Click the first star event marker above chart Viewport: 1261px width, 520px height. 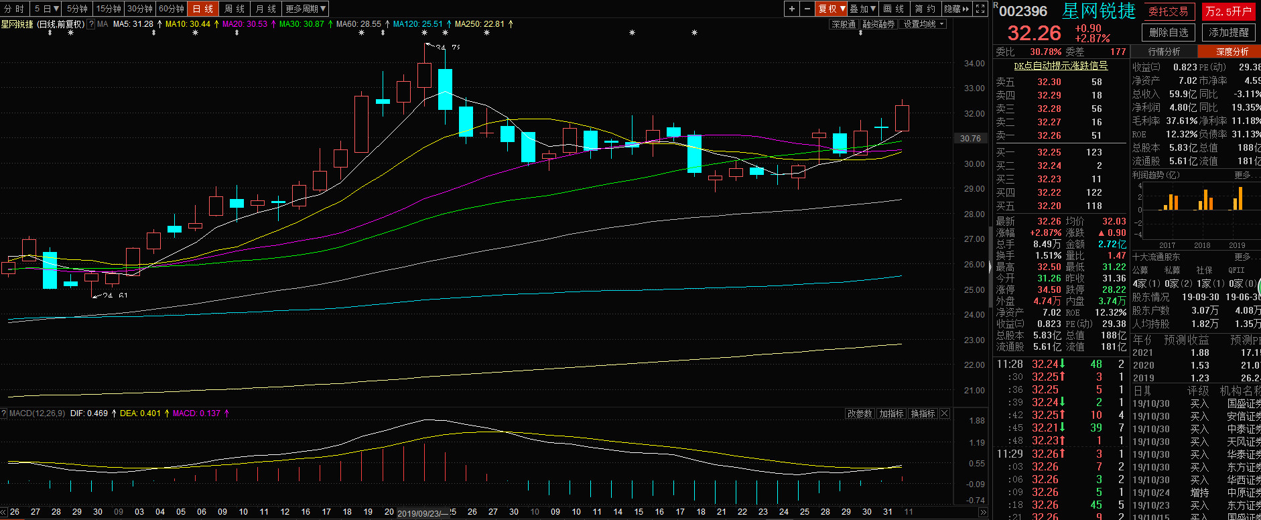tap(71, 33)
